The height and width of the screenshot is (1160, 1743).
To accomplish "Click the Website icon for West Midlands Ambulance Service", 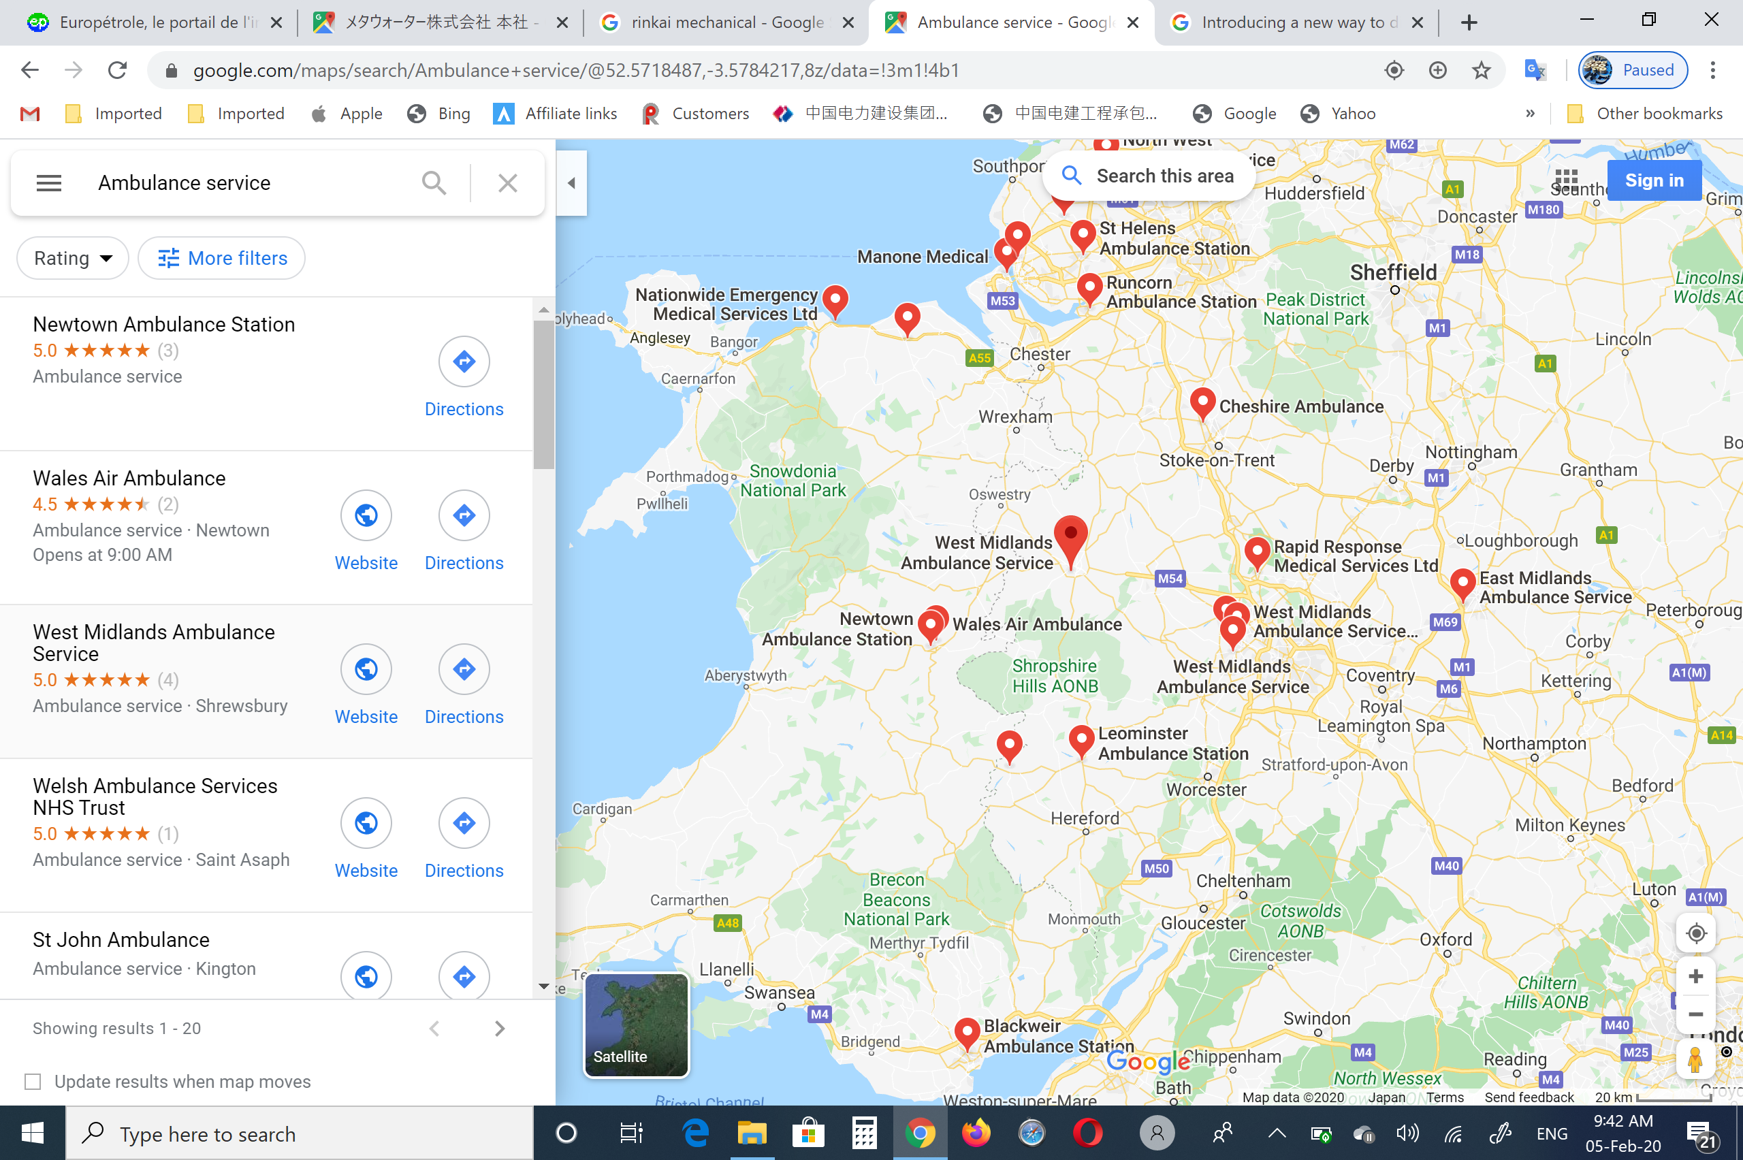I will click(366, 669).
